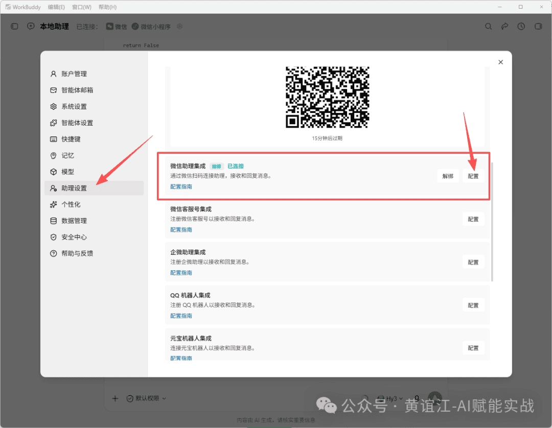The width and height of the screenshot is (552, 428).
Task: Select 智能体设置 in sidebar
Action: [94, 123]
